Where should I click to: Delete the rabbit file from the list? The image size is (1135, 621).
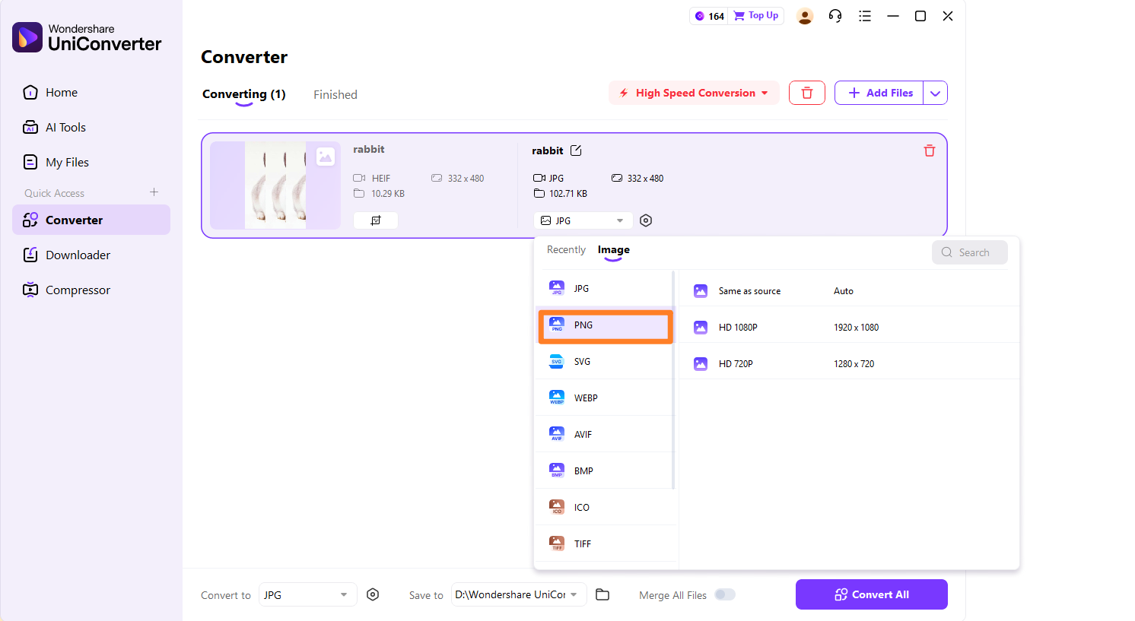coord(929,150)
